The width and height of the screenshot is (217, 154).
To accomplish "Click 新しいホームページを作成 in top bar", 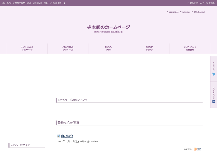I will pos(202,3).
